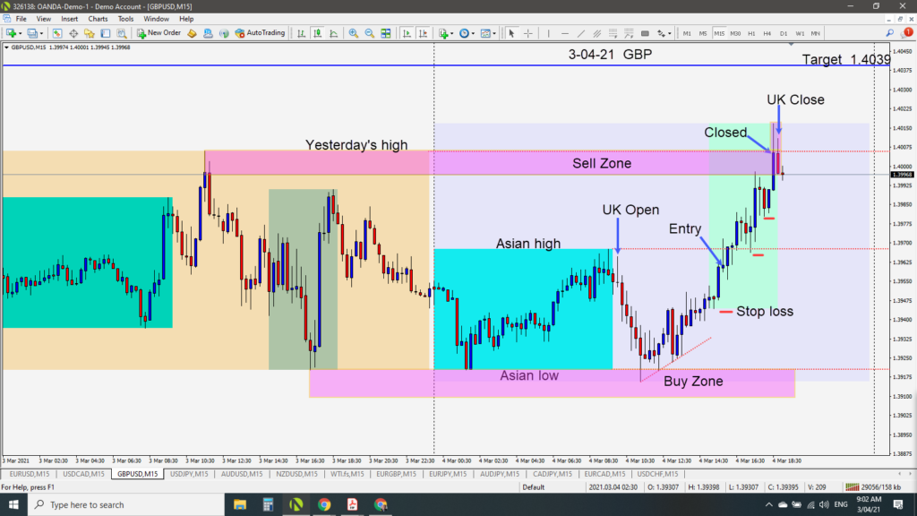
Task: Draw a vertical line tool
Action: point(550,33)
